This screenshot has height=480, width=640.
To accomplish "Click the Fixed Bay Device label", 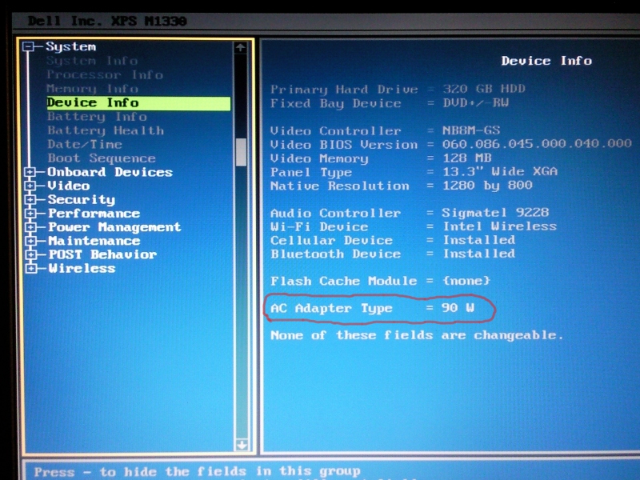I will [335, 103].
